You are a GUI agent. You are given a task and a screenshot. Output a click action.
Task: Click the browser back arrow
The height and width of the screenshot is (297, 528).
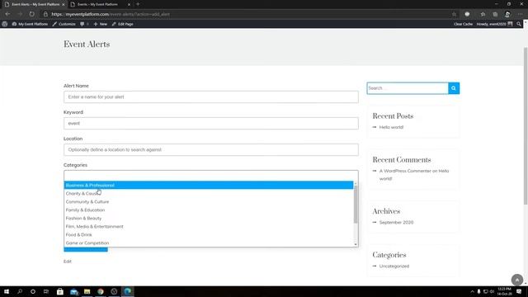[x=7, y=14]
